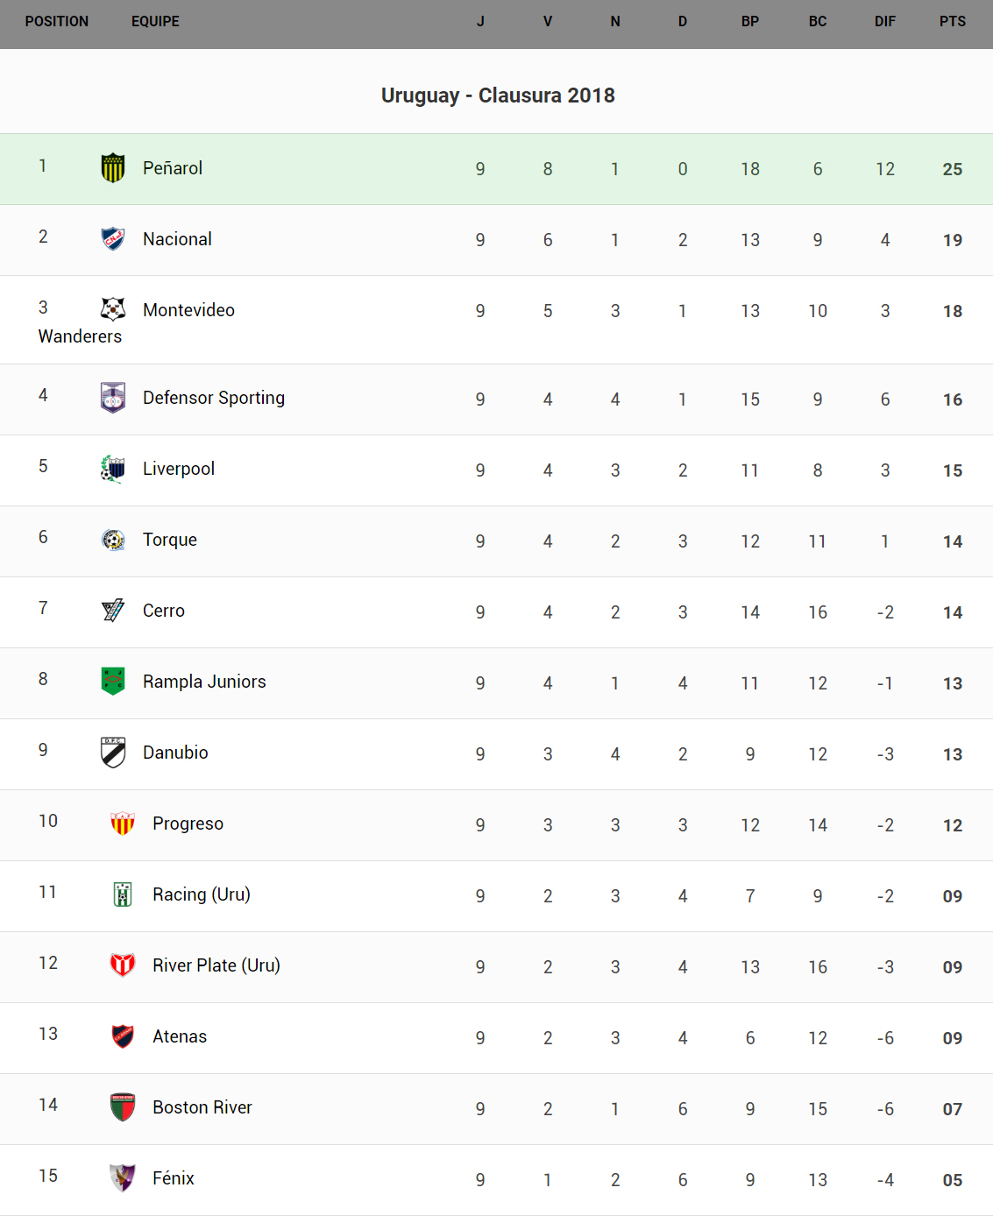The height and width of the screenshot is (1223, 993).
Task: Click the Uruguay - Clausura 2018 title
Action: click(x=498, y=95)
